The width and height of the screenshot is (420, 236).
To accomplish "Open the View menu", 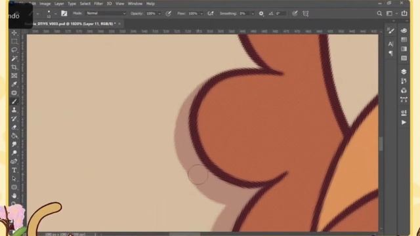I will click(x=119, y=4).
